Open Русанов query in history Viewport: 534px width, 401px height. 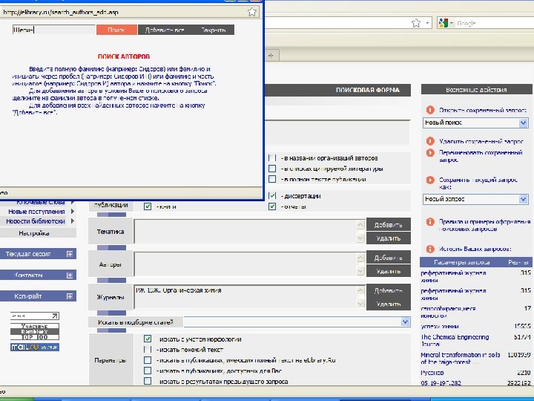pos(432,373)
